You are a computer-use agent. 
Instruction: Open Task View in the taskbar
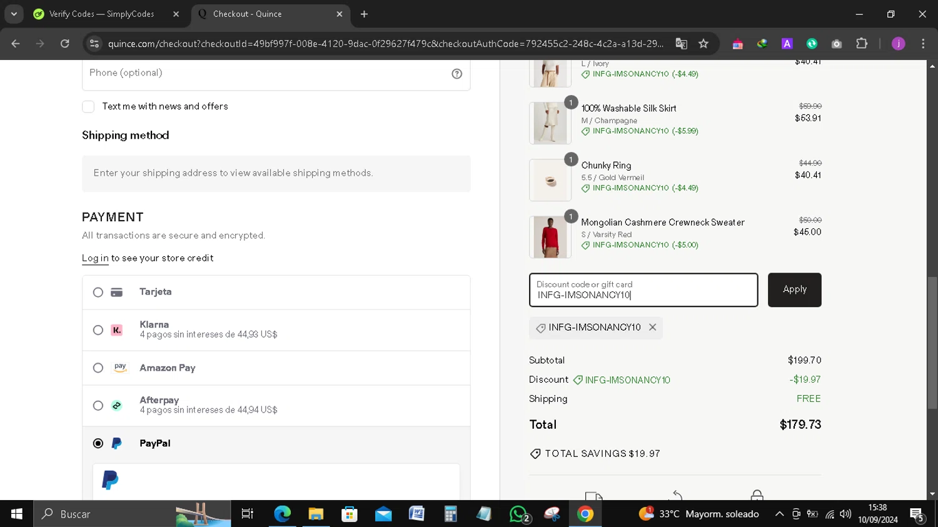248,514
